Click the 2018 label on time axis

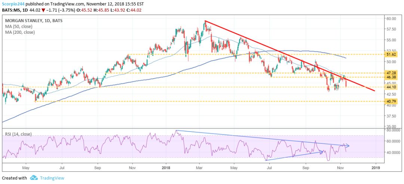pyautogui.click(x=166, y=167)
